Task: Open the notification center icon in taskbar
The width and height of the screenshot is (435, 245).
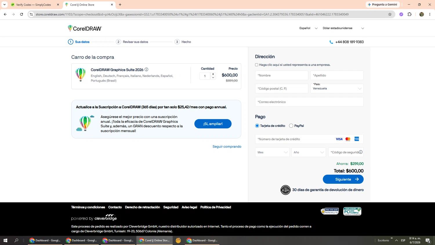Action: [428, 240]
